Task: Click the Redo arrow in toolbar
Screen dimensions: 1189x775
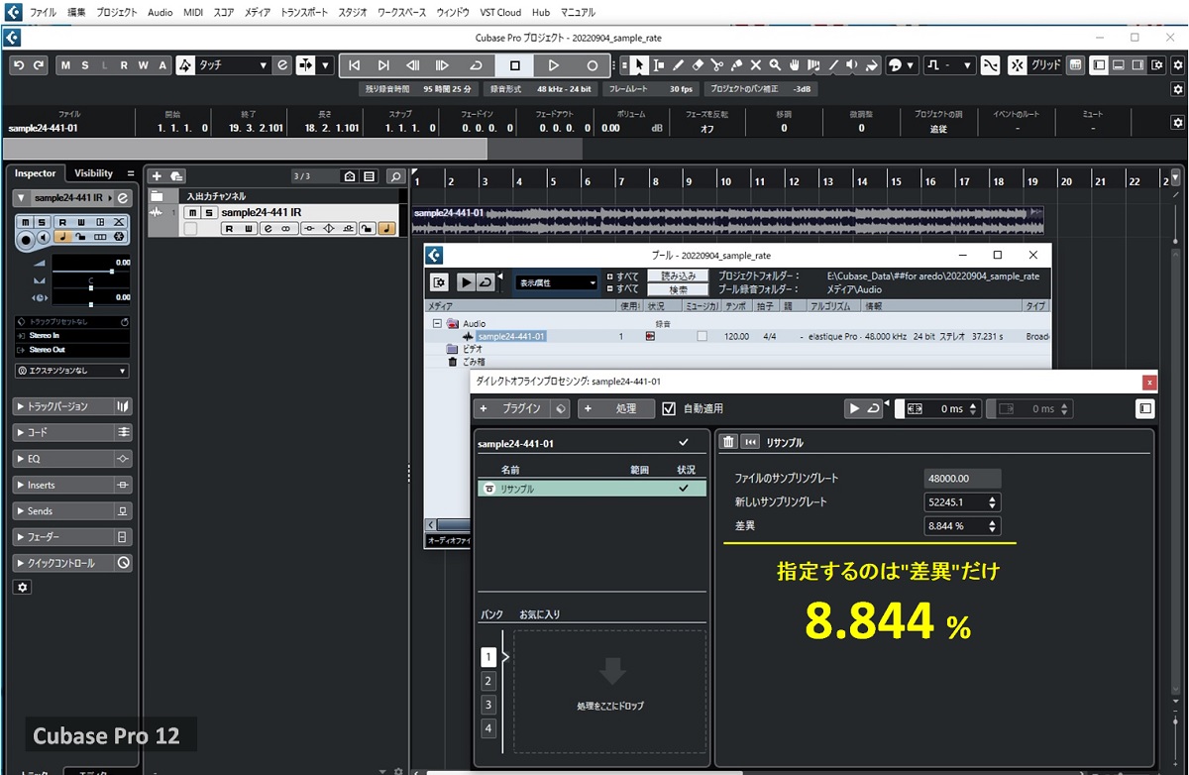Action: pos(39,65)
